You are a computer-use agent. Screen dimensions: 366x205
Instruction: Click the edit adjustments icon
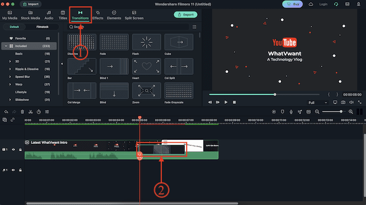click(x=47, y=112)
